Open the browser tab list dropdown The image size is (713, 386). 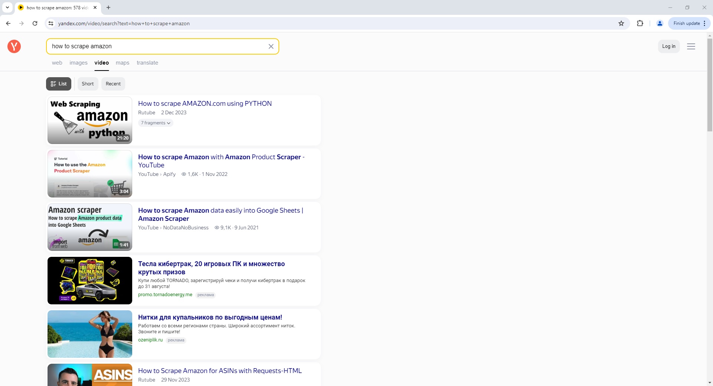pyautogui.click(x=7, y=7)
